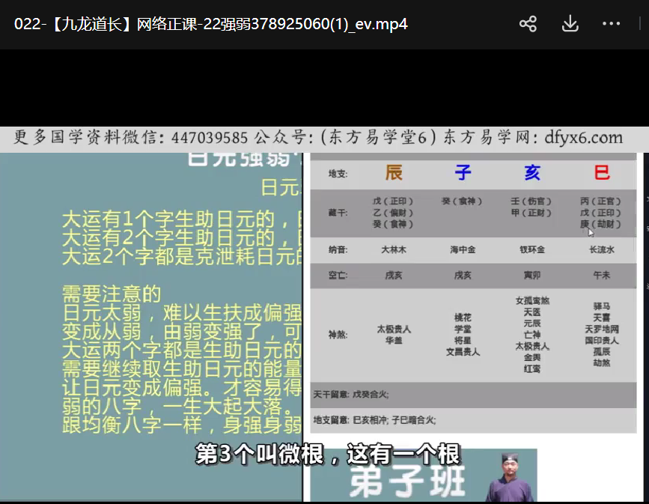Select the blue 子 character
This screenshot has height=504, width=649.
pyautogui.click(x=463, y=174)
